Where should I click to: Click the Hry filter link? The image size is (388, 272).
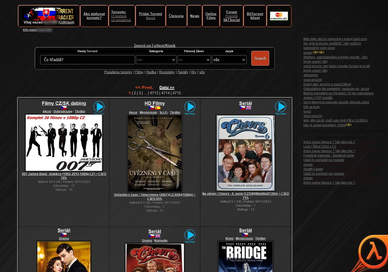(x=194, y=72)
